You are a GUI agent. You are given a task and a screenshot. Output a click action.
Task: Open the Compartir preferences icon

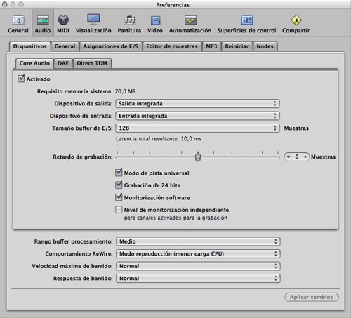[x=296, y=20]
